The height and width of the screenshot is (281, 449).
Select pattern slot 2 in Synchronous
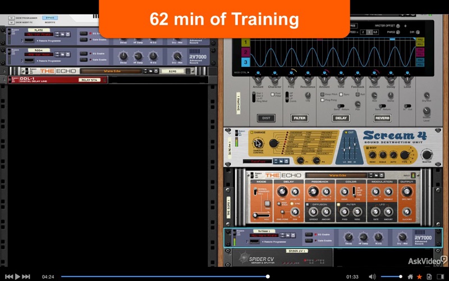[x=245, y=52]
